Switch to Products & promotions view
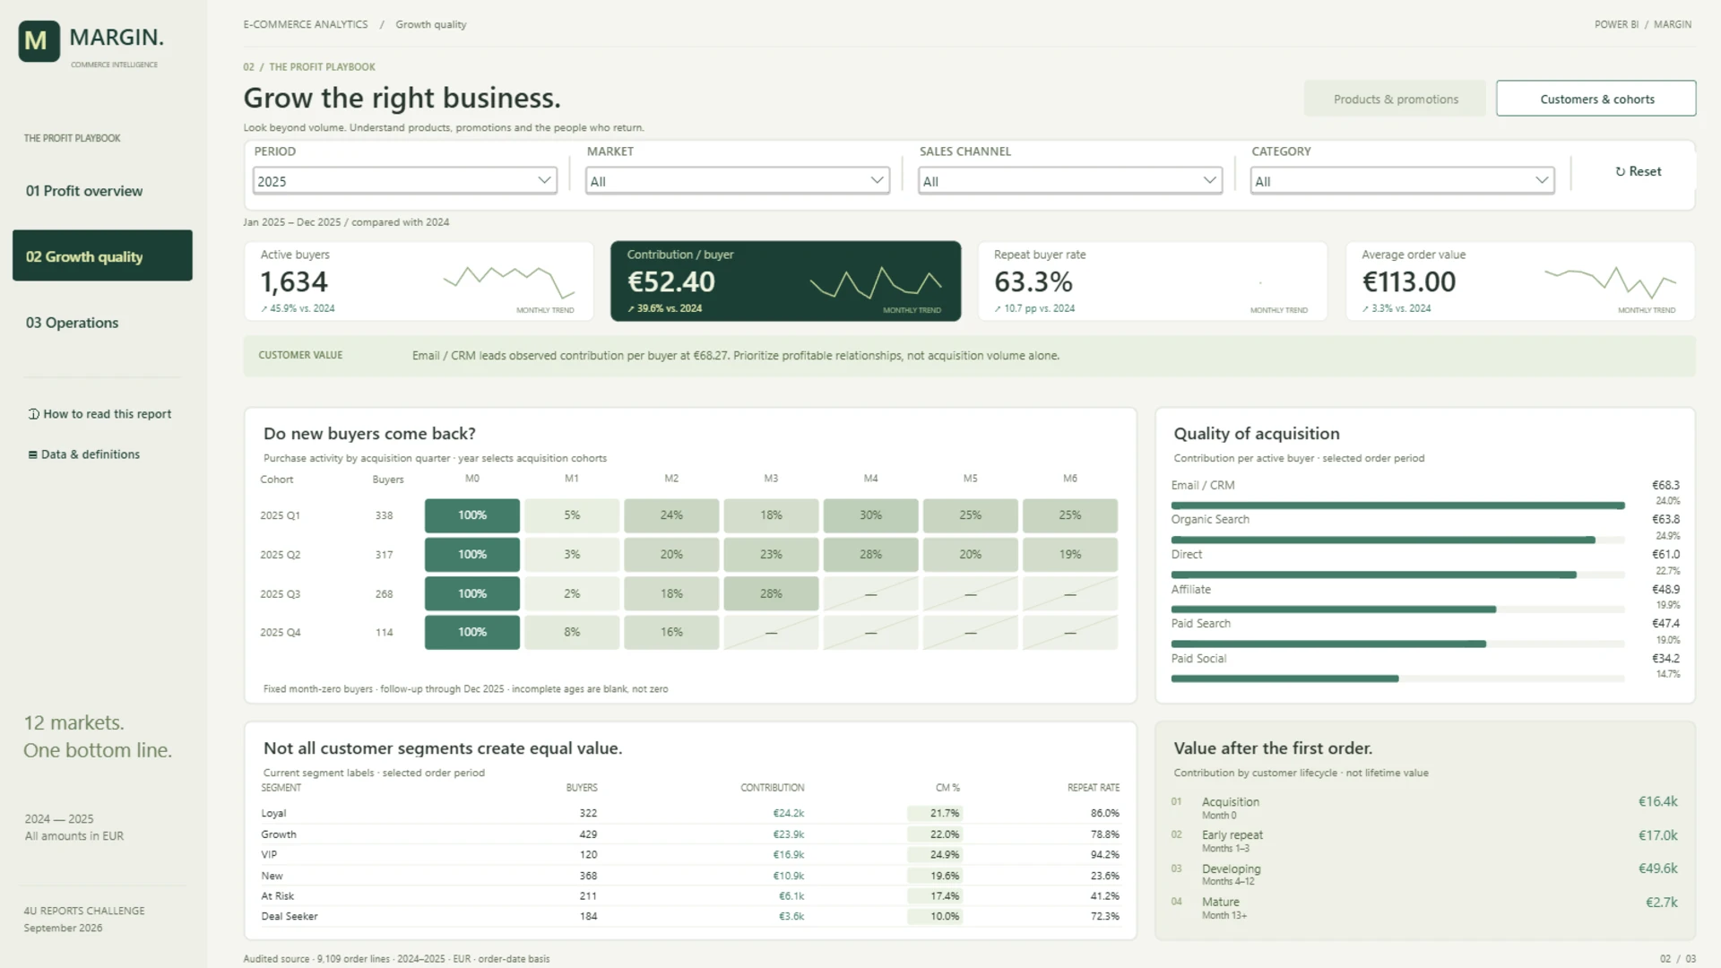 (1395, 99)
